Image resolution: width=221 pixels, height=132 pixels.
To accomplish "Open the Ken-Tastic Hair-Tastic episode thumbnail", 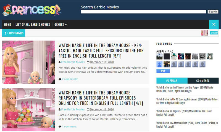I will [28, 62].
